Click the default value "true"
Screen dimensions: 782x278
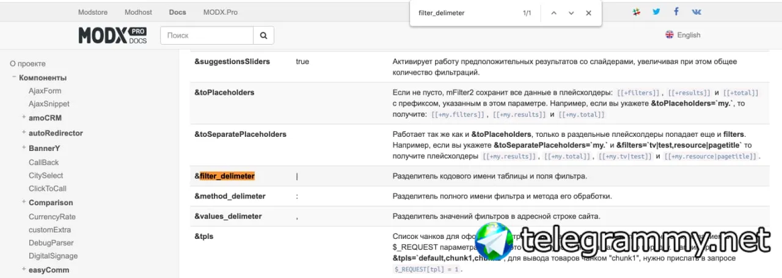302,62
